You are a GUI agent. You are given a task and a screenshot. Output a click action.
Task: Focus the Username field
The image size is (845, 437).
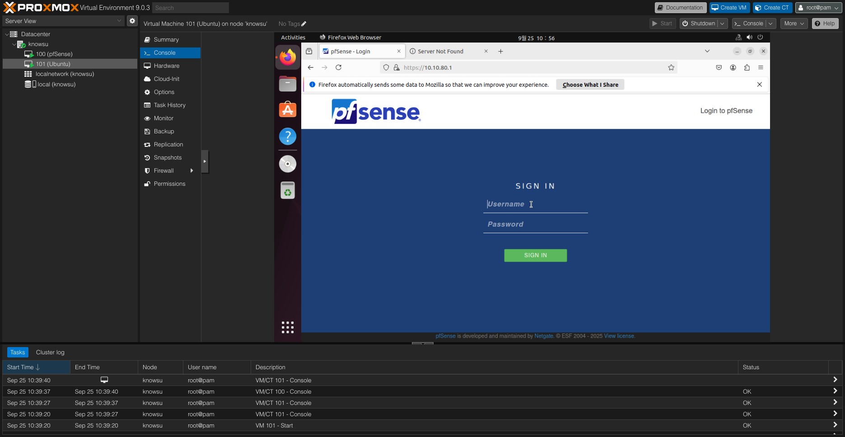[x=535, y=204]
